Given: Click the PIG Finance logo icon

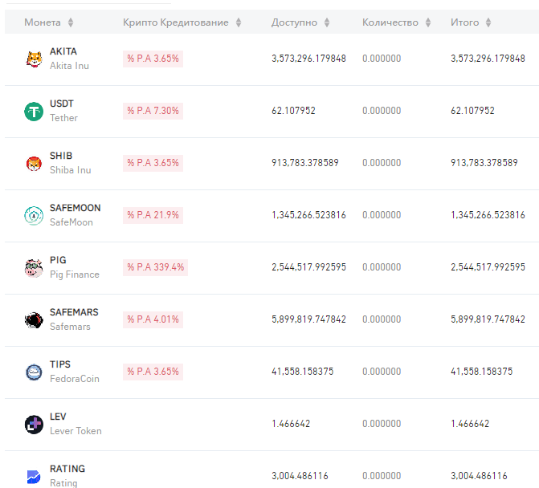Looking at the screenshot, I should pyautogui.click(x=34, y=268).
